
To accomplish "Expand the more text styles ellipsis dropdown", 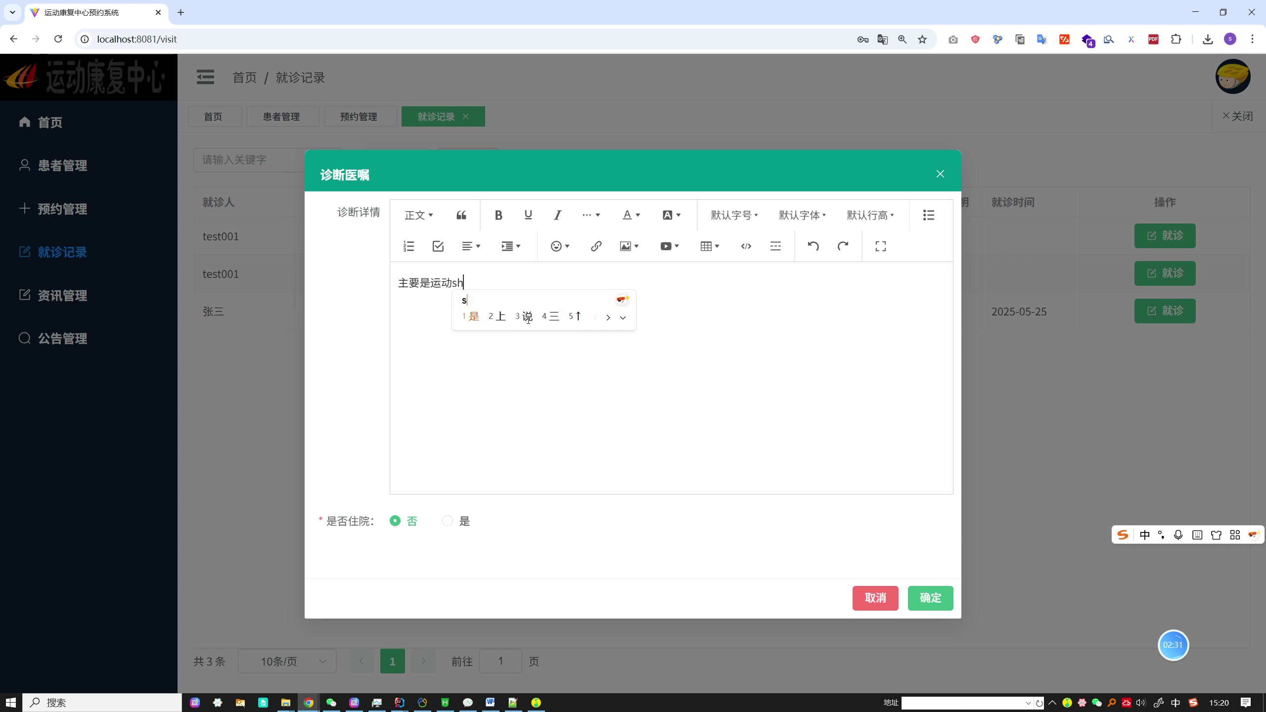I will [591, 215].
